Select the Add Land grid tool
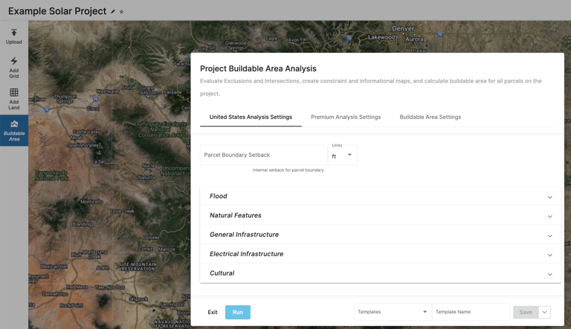Image resolution: width=571 pixels, height=329 pixels. [x=14, y=99]
